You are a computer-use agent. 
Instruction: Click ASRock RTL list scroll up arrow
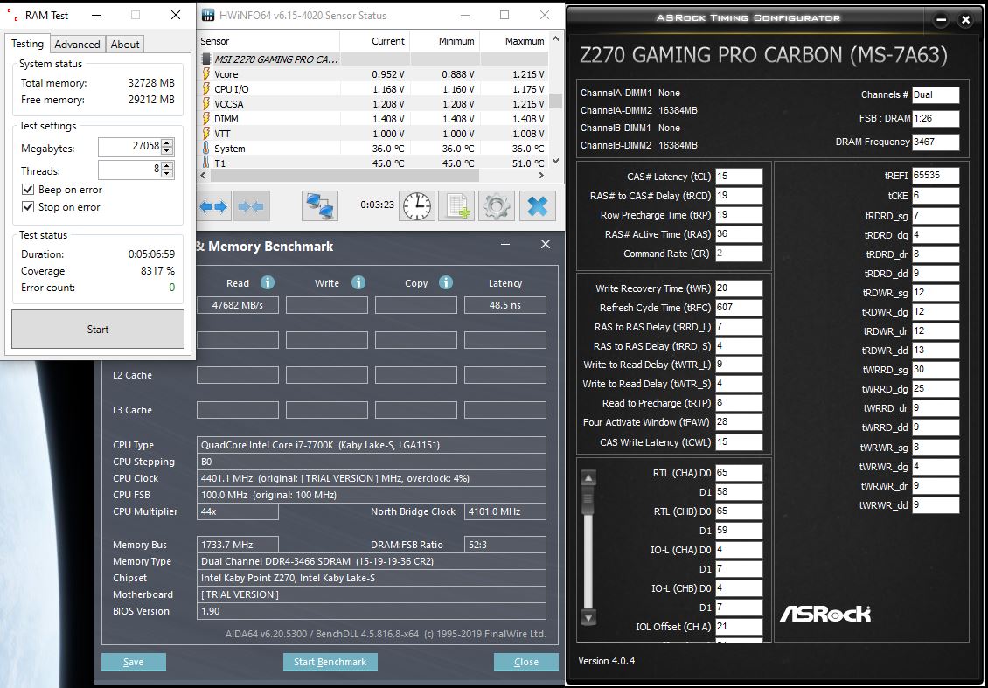point(588,477)
